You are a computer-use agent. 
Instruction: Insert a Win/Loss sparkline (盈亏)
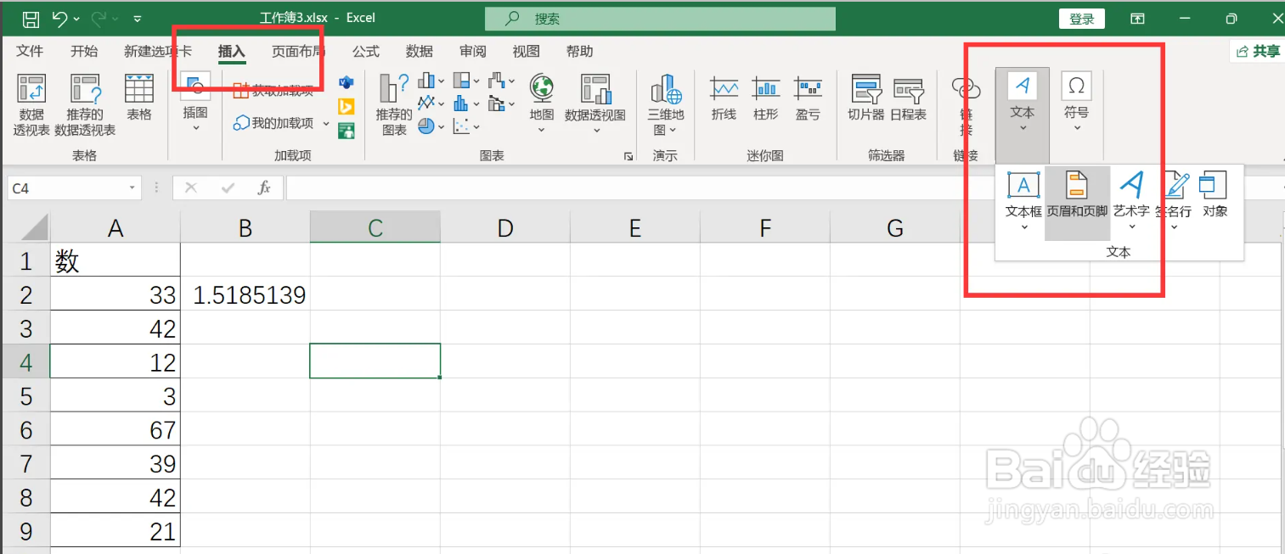point(808,98)
